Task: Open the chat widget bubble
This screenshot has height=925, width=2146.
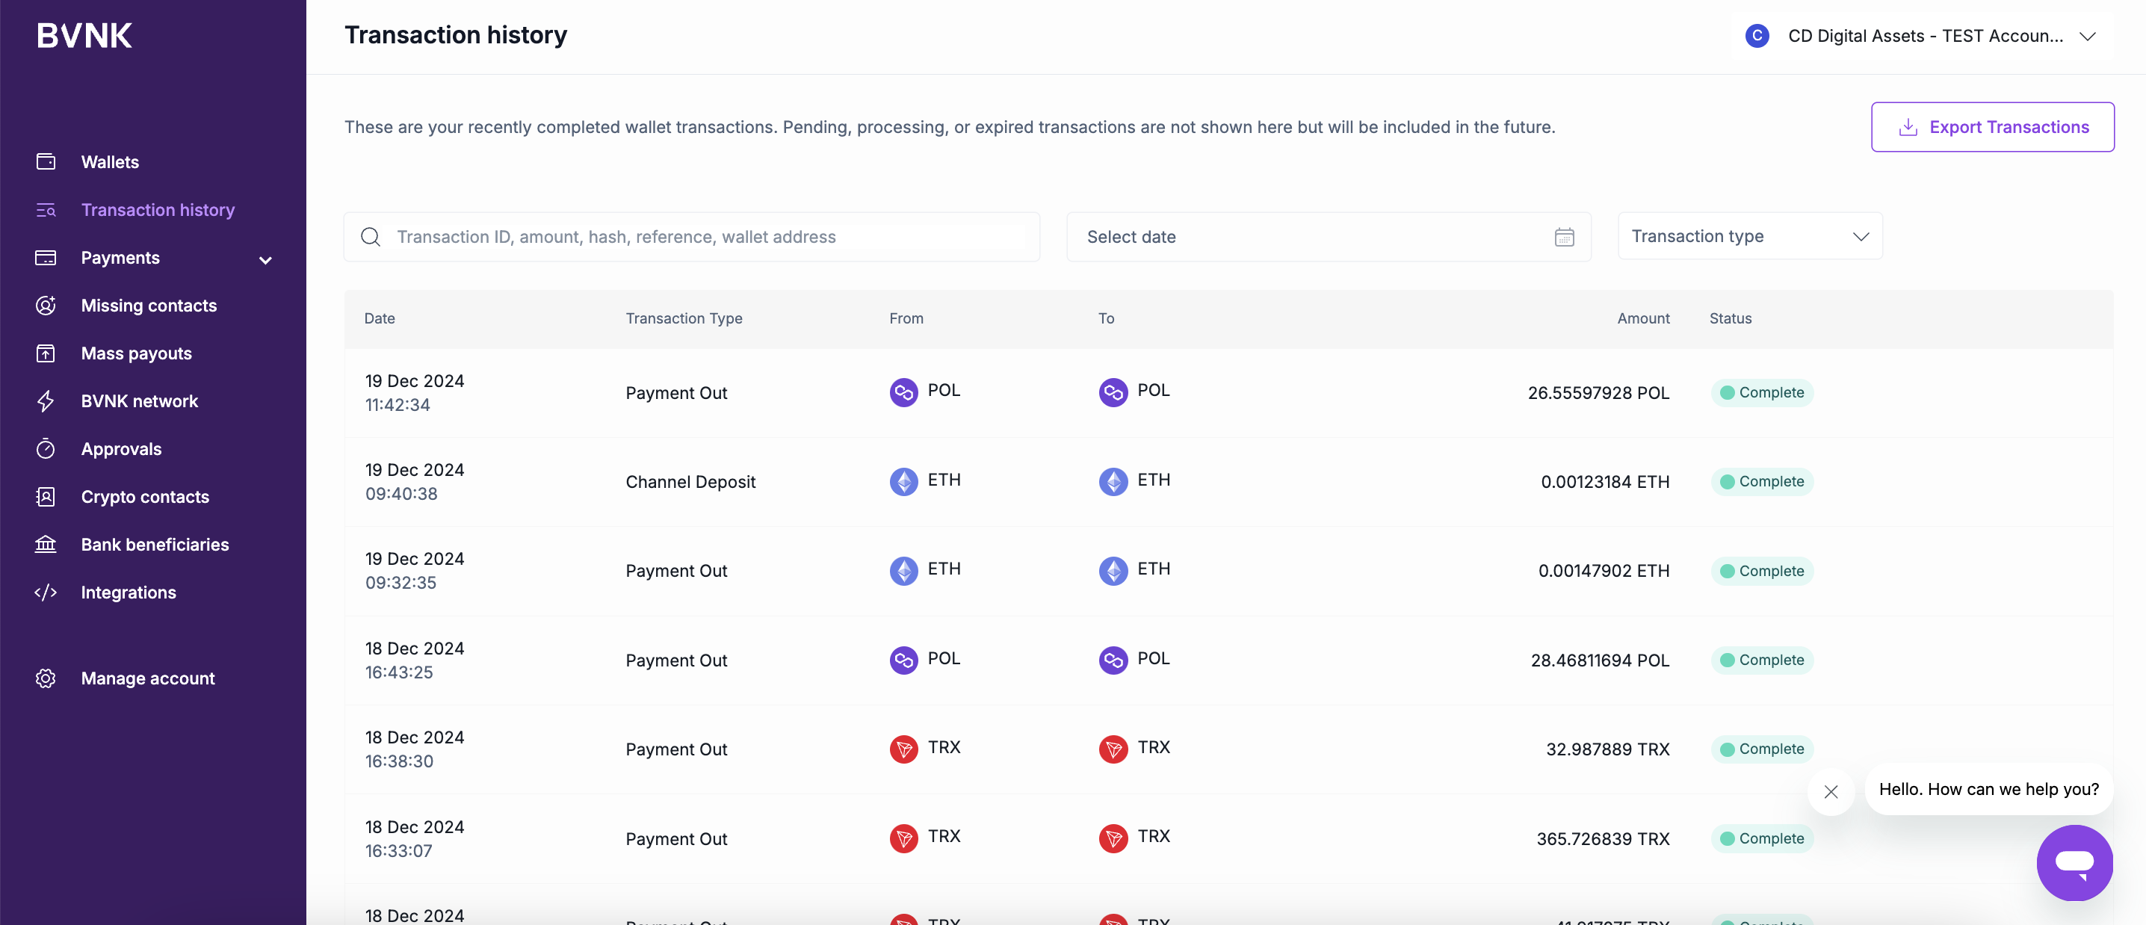Action: point(2074,862)
